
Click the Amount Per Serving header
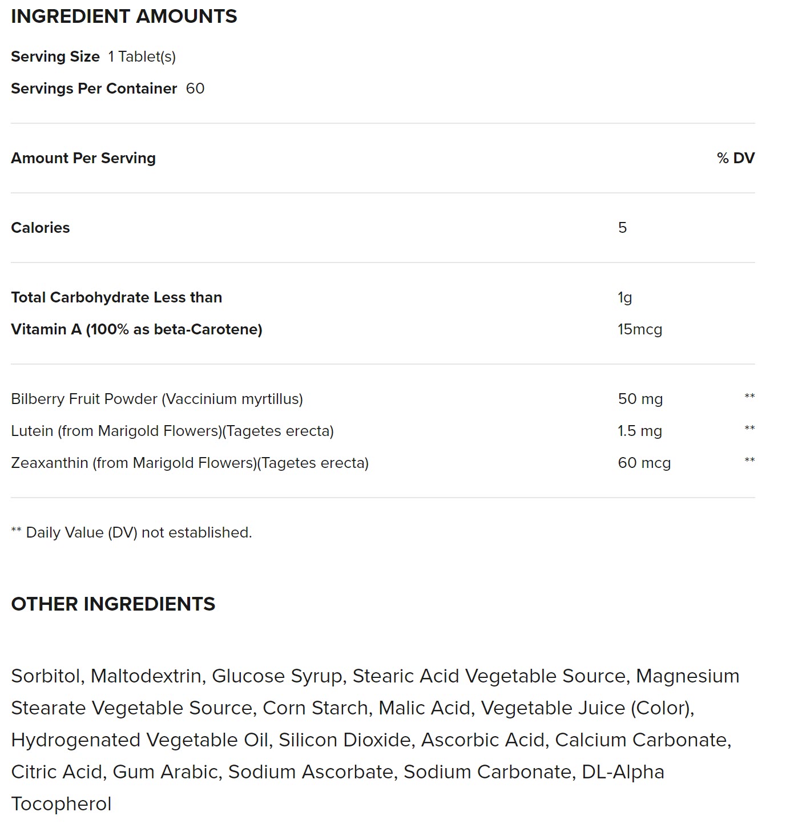[83, 158]
